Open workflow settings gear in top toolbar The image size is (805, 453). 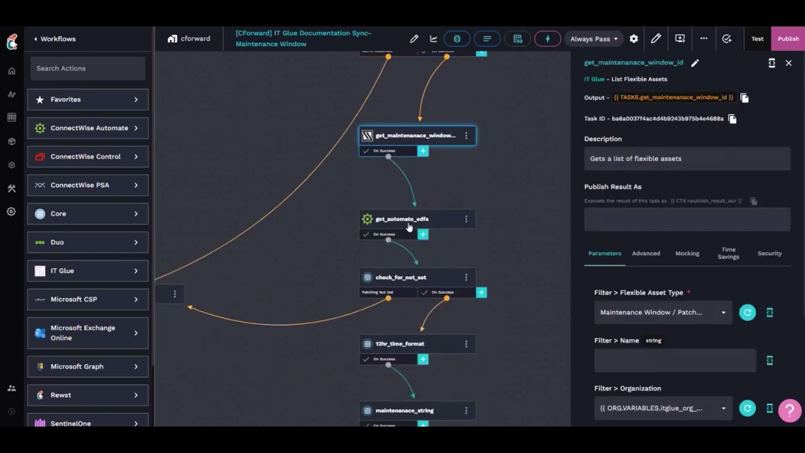[x=633, y=39]
